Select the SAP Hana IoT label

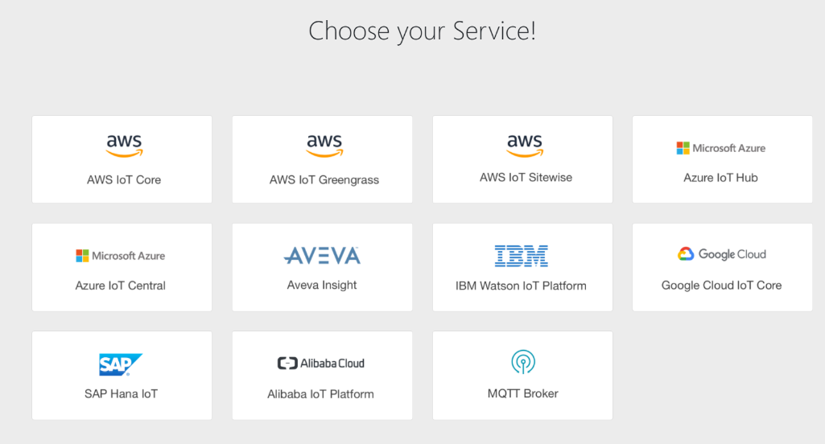pos(121,394)
